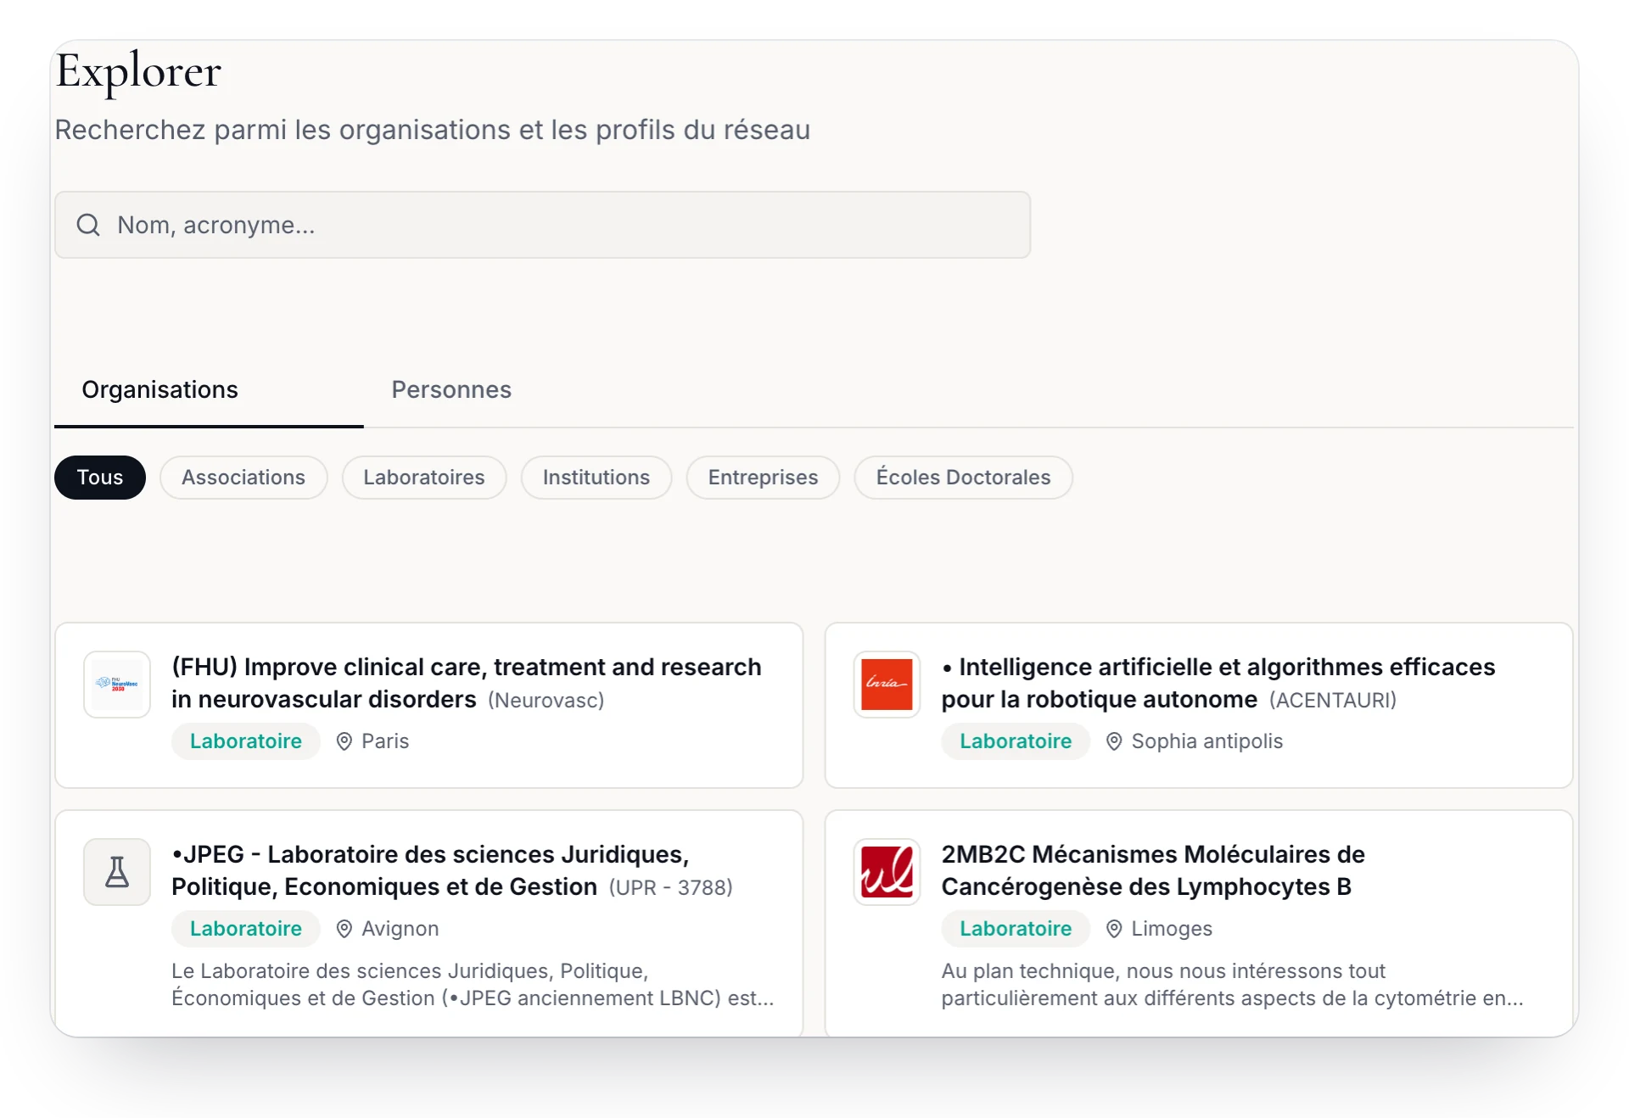Open the Inria logo on ACENTAURI card
This screenshot has height=1118, width=1629.
[x=887, y=685]
